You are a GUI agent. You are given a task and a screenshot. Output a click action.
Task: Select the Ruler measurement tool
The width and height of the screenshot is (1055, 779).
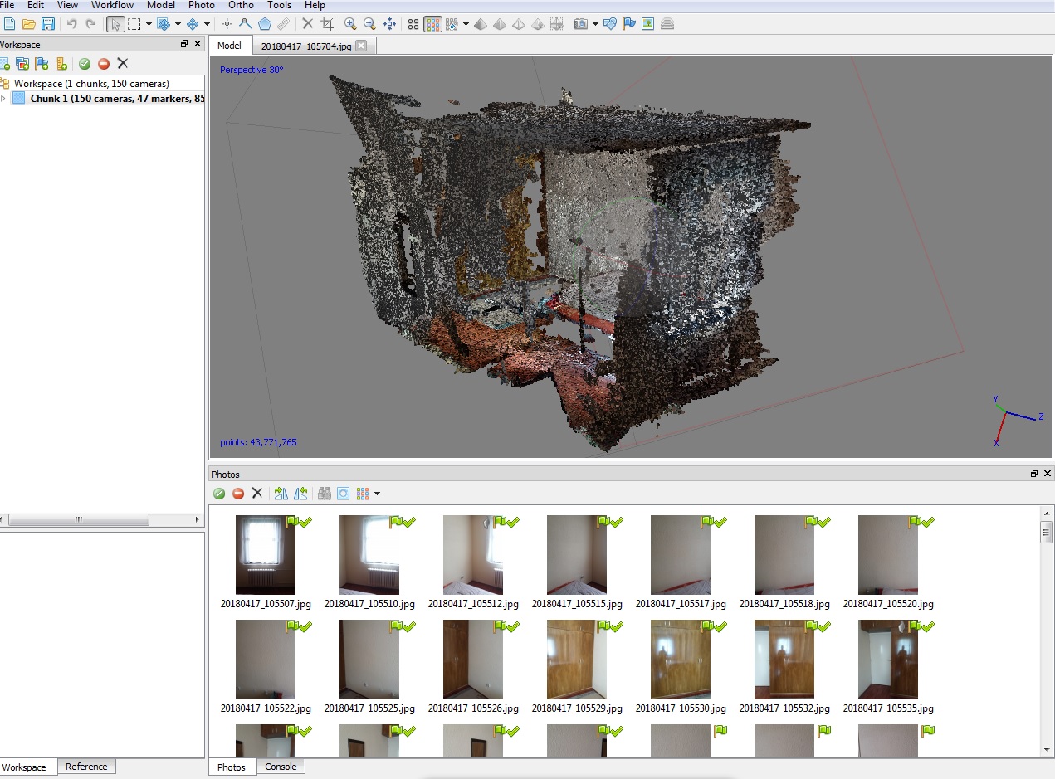pos(284,24)
